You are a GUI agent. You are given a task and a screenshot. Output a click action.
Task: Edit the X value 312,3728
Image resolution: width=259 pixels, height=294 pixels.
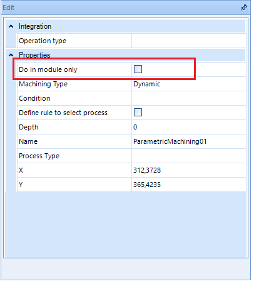189,170
